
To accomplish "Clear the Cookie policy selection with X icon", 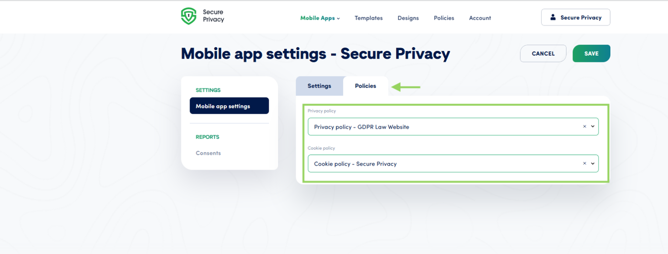I will pos(584,163).
